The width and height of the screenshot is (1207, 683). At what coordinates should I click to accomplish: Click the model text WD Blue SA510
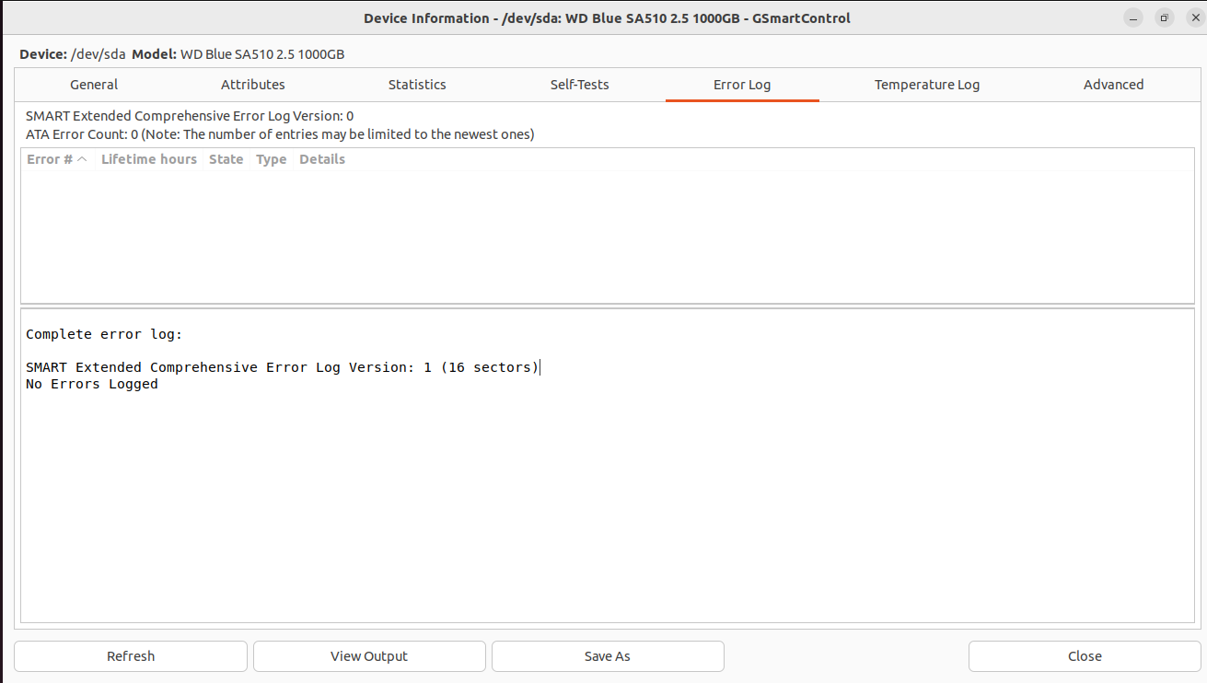(262, 54)
